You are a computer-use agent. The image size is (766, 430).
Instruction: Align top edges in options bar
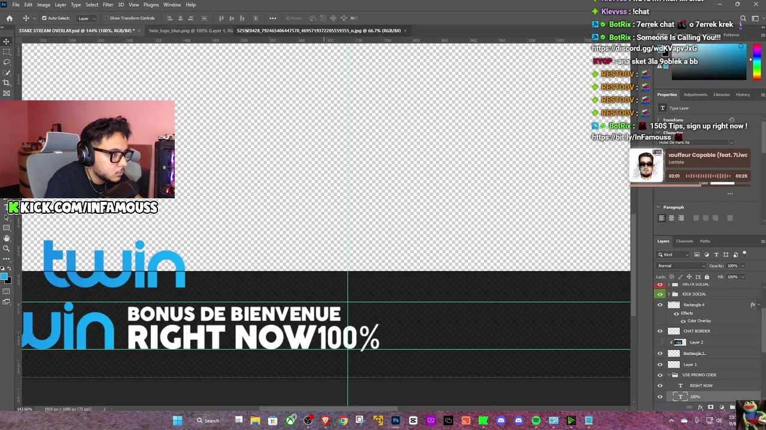click(x=221, y=18)
